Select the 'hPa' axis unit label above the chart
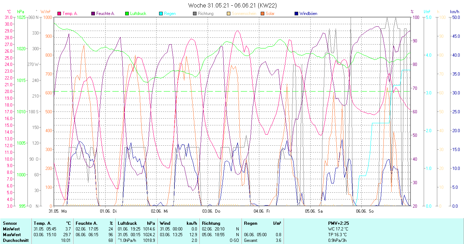 click(x=21, y=12)
